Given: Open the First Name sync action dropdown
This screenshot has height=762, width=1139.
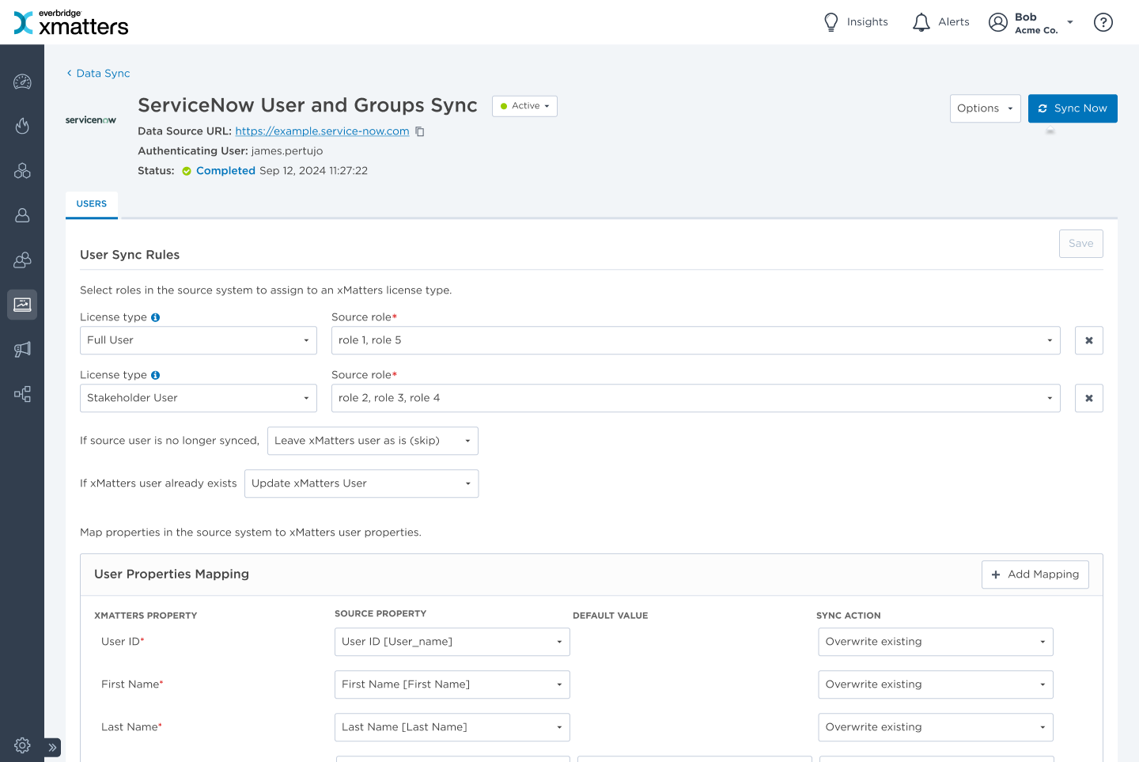Looking at the screenshot, I should pos(936,684).
